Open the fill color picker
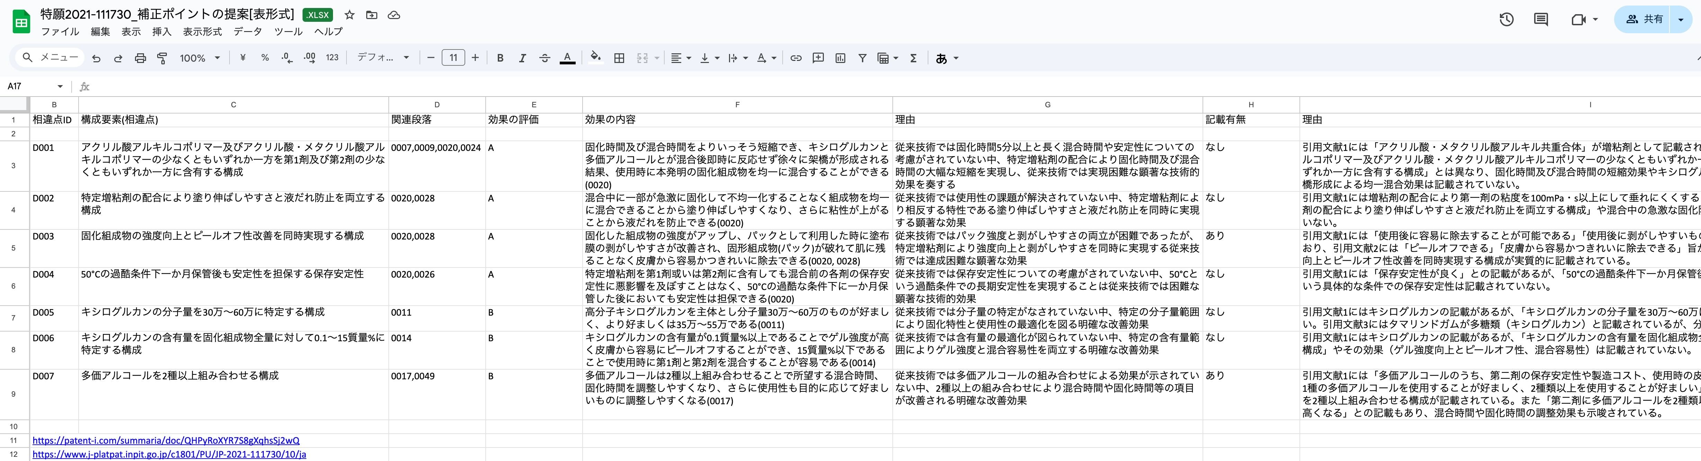This screenshot has width=1701, height=461. [596, 58]
